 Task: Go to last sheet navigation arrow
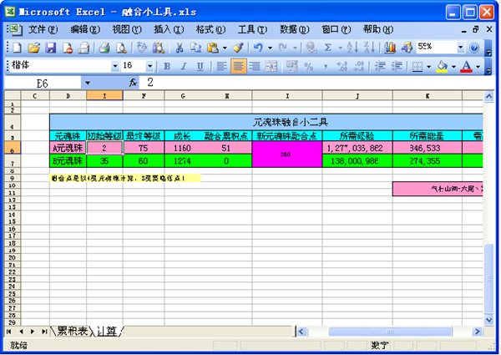[x=44, y=332]
